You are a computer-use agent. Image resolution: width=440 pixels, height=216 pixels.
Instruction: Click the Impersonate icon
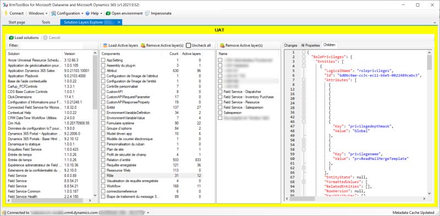[x=147, y=13]
